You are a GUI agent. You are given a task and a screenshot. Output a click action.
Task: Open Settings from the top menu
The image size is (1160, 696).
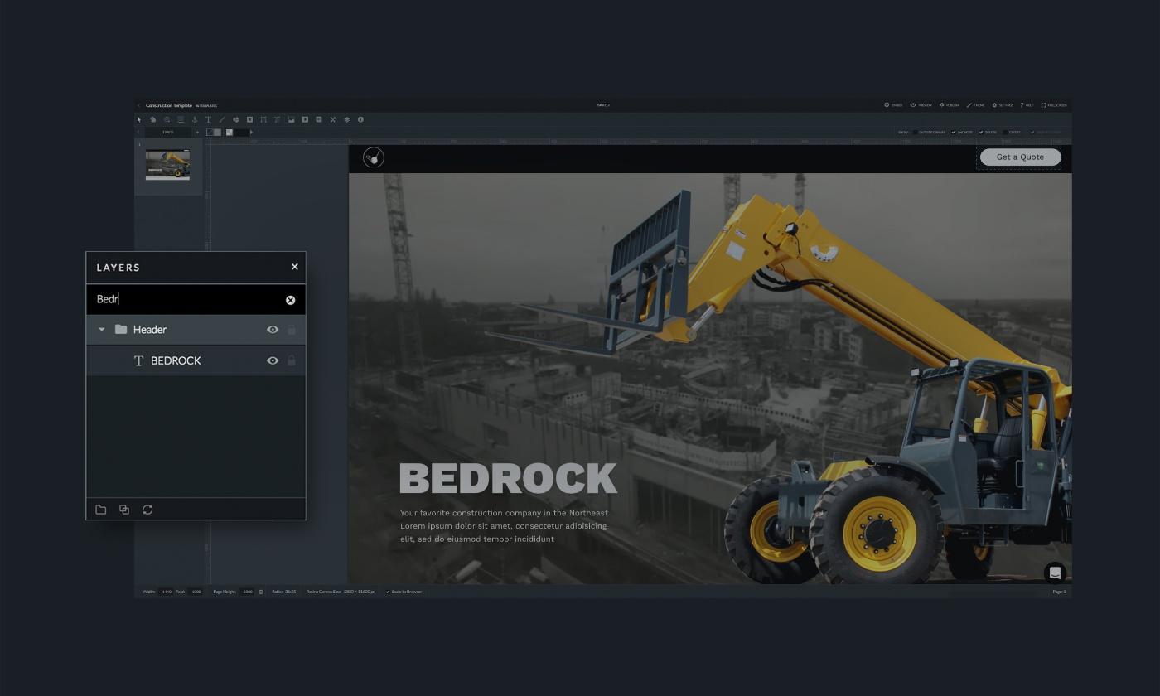coord(1003,105)
